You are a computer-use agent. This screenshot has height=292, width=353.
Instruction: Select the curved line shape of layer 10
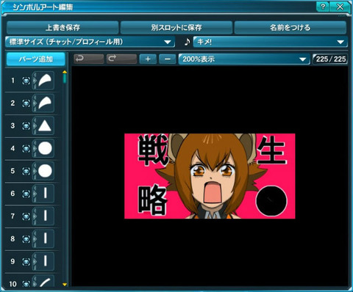(45, 282)
